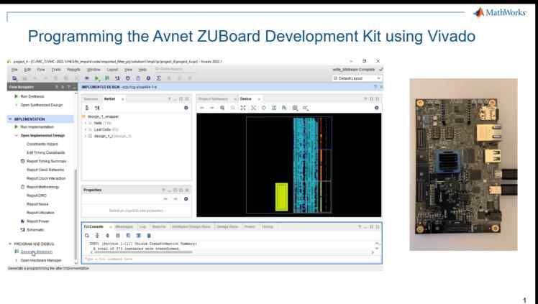Click Report Timing Summary
This screenshot has width=538, height=304.
(45, 161)
